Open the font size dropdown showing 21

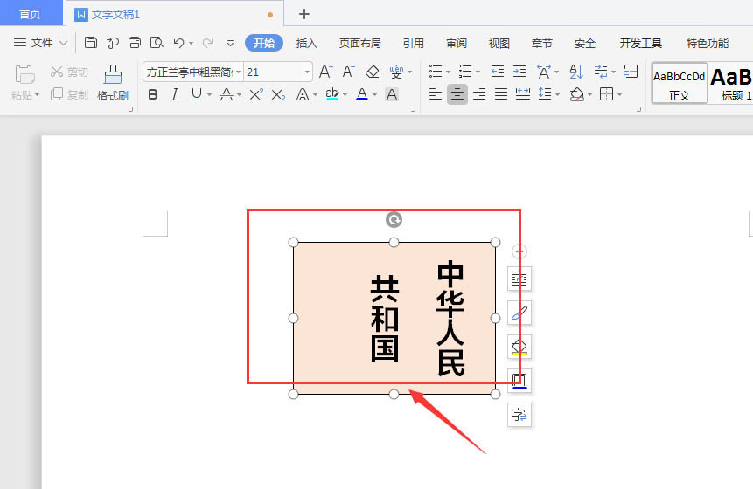(307, 72)
